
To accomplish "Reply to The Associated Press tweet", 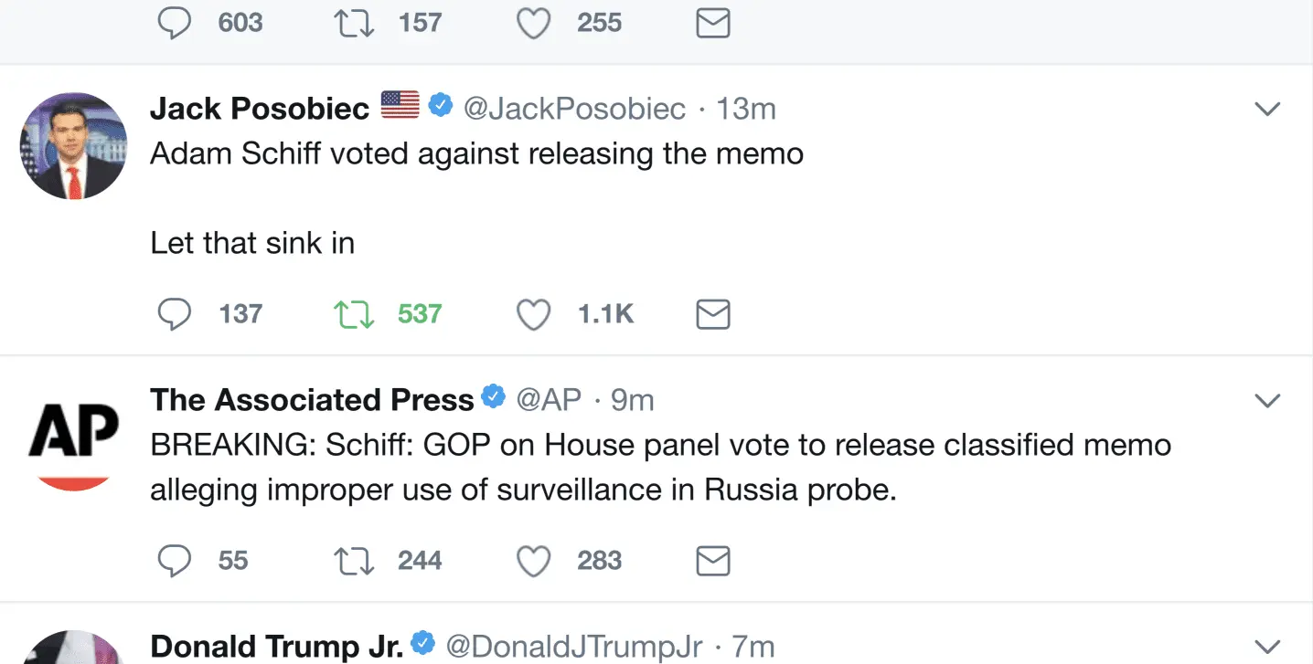I will click(175, 561).
